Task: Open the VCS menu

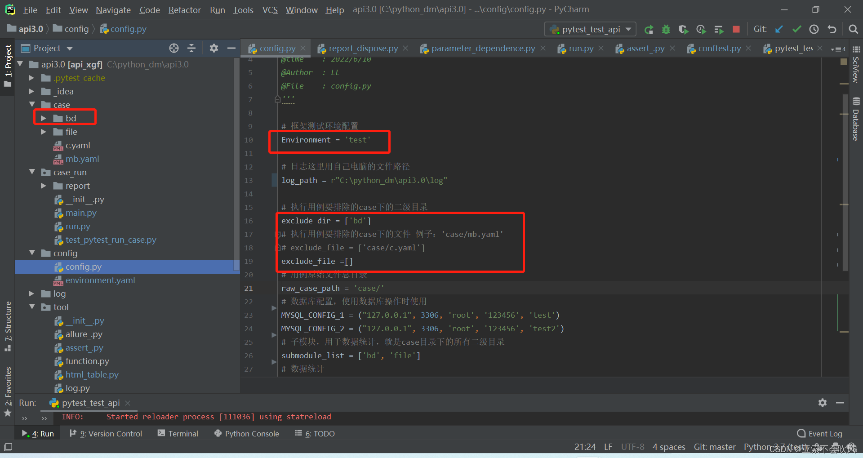Action: coord(270,9)
